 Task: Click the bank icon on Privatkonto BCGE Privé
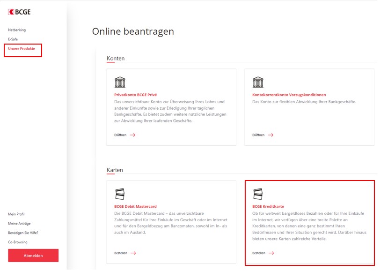click(120, 82)
